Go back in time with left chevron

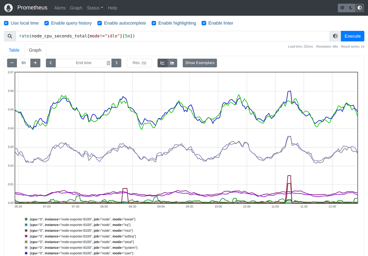point(51,63)
